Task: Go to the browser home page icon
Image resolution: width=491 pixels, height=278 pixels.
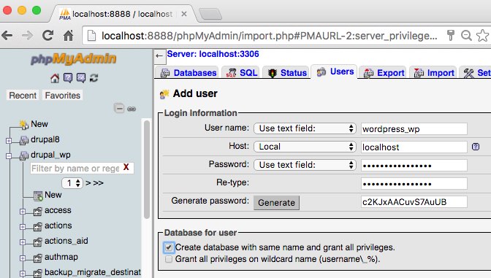Action: click(68, 35)
